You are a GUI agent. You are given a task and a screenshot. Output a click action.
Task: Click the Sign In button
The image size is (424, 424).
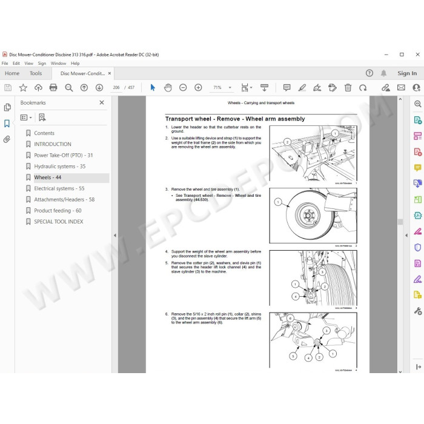pos(406,73)
